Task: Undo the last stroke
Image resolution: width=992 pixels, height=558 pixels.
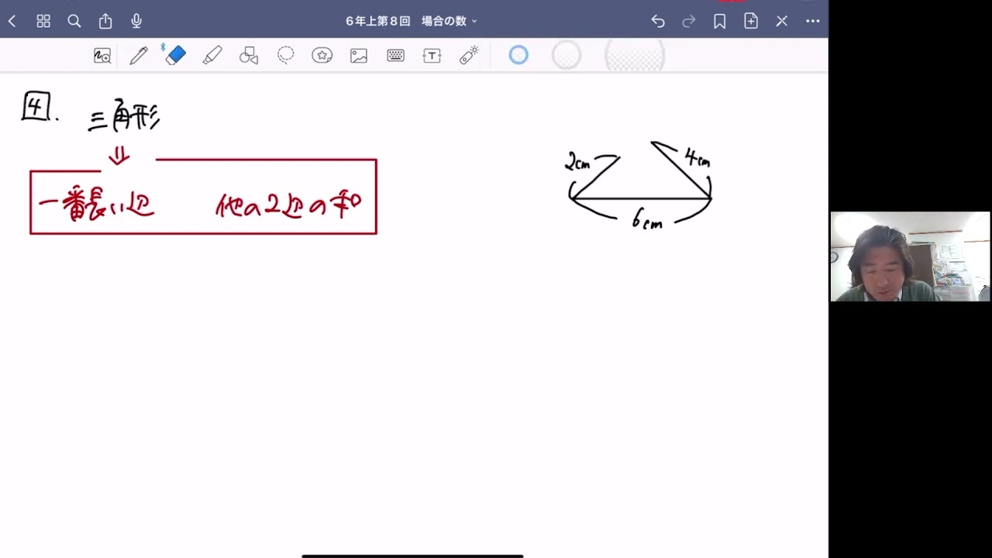Action: [658, 21]
